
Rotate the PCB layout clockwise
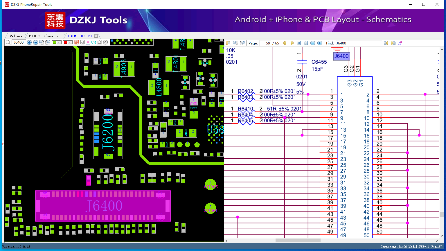pos(42,42)
